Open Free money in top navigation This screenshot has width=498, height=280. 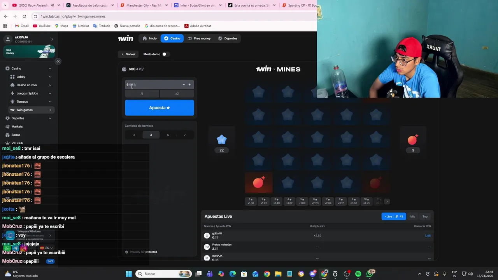coord(199,38)
